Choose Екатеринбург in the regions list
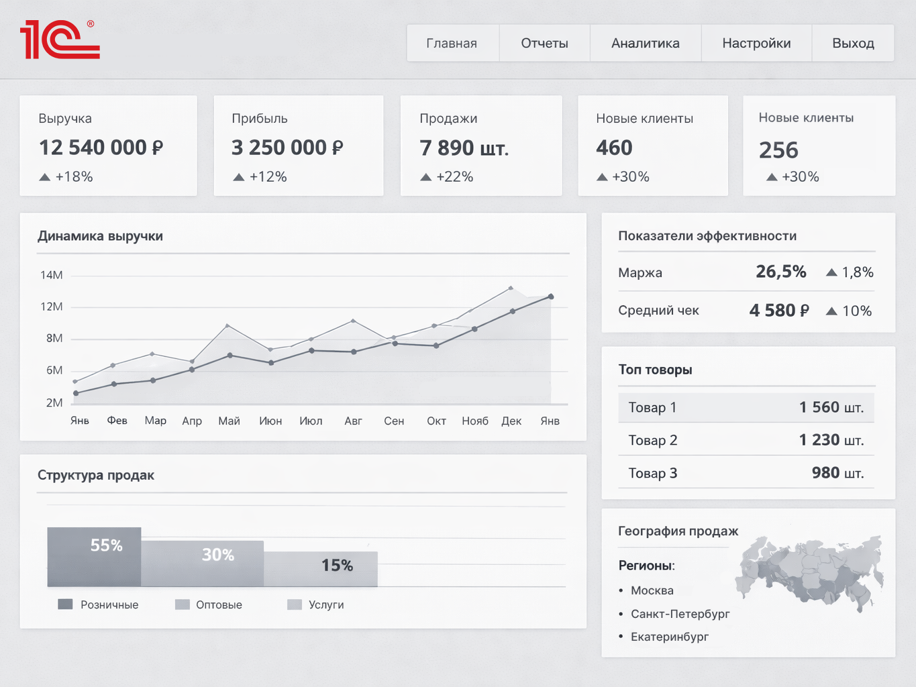The height and width of the screenshot is (687, 916). click(x=670, y=637)
